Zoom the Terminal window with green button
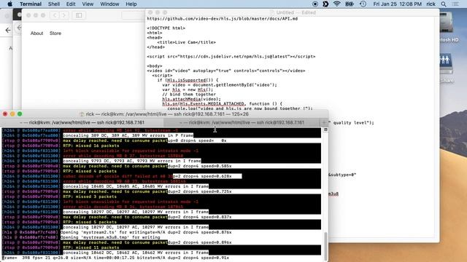 pos(20,114)
